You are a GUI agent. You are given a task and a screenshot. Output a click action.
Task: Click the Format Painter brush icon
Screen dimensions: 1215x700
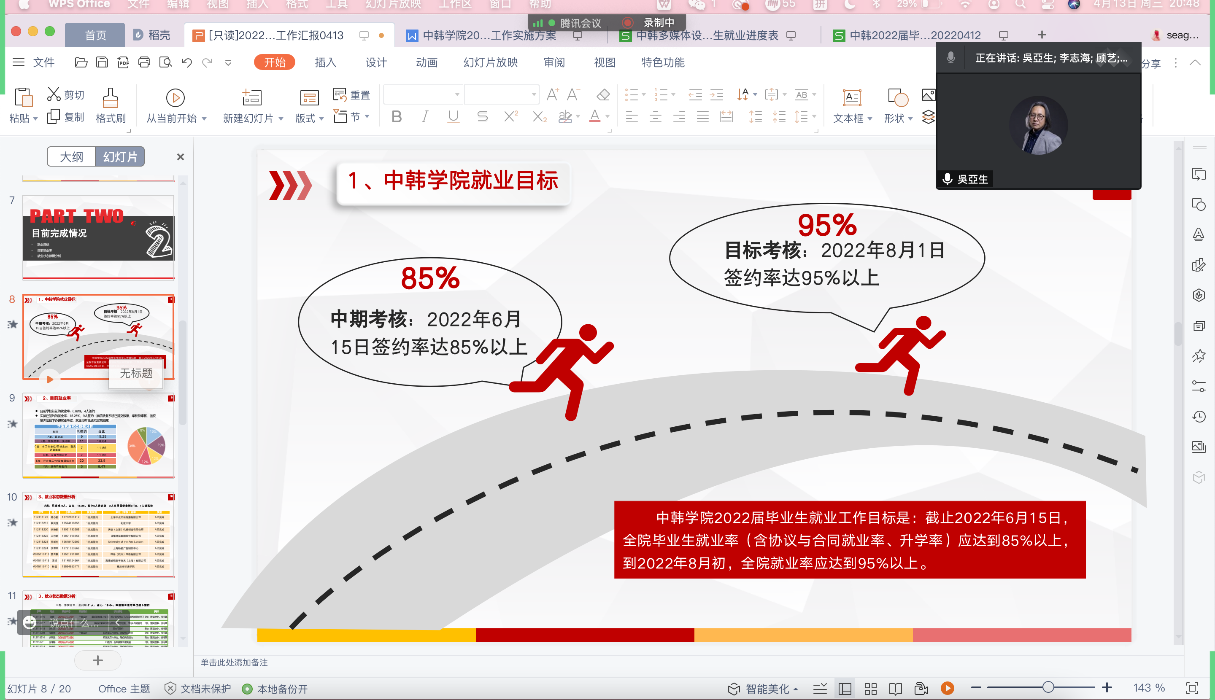tap(110, 98)
